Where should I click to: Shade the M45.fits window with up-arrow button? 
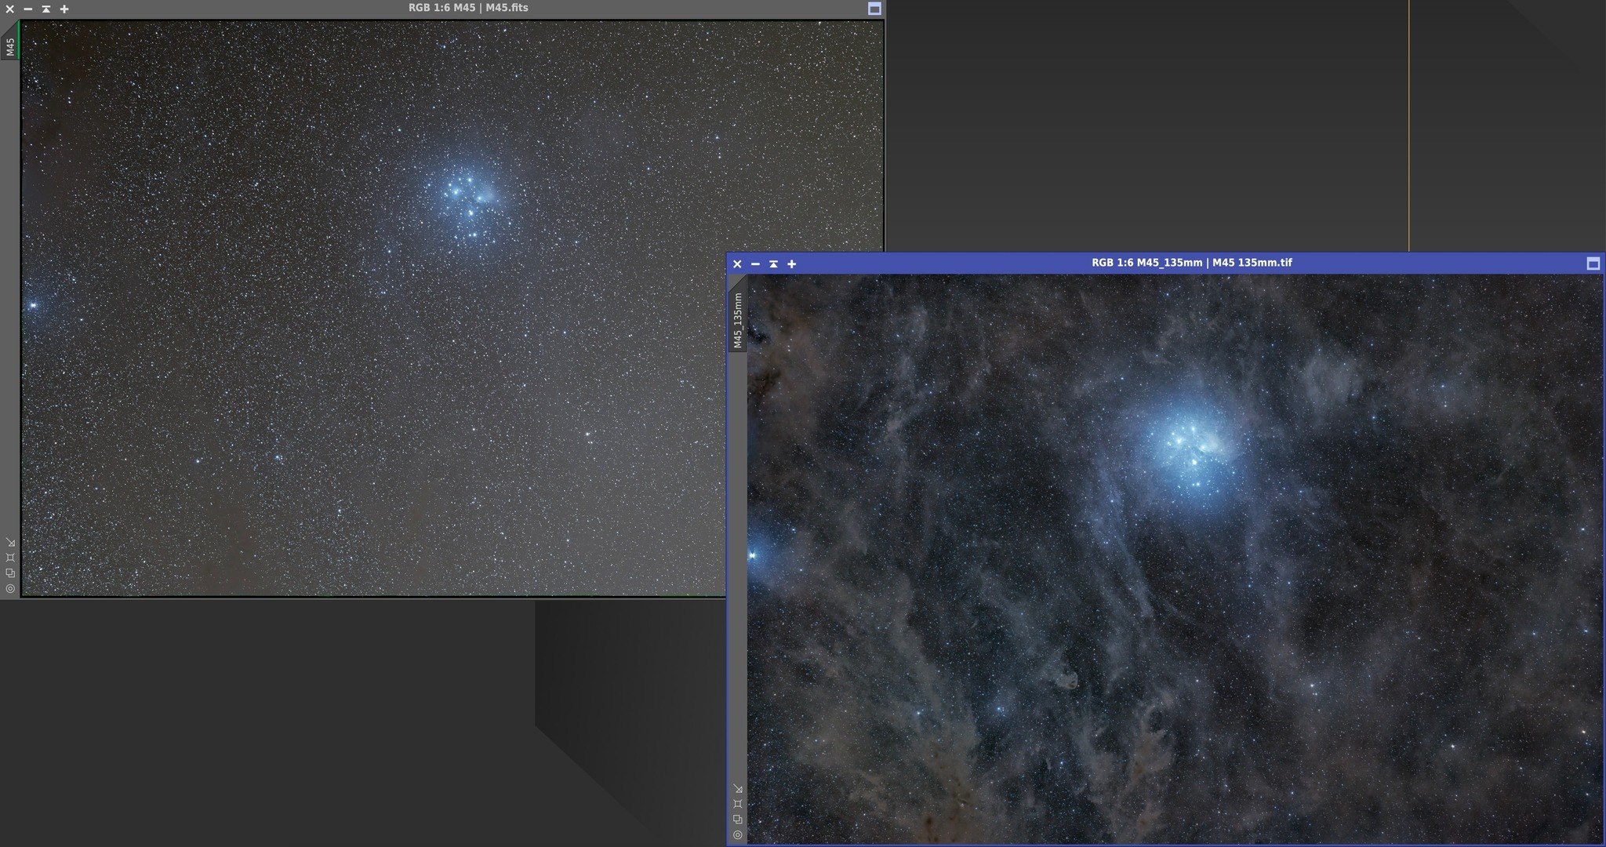tap(46, 9)
